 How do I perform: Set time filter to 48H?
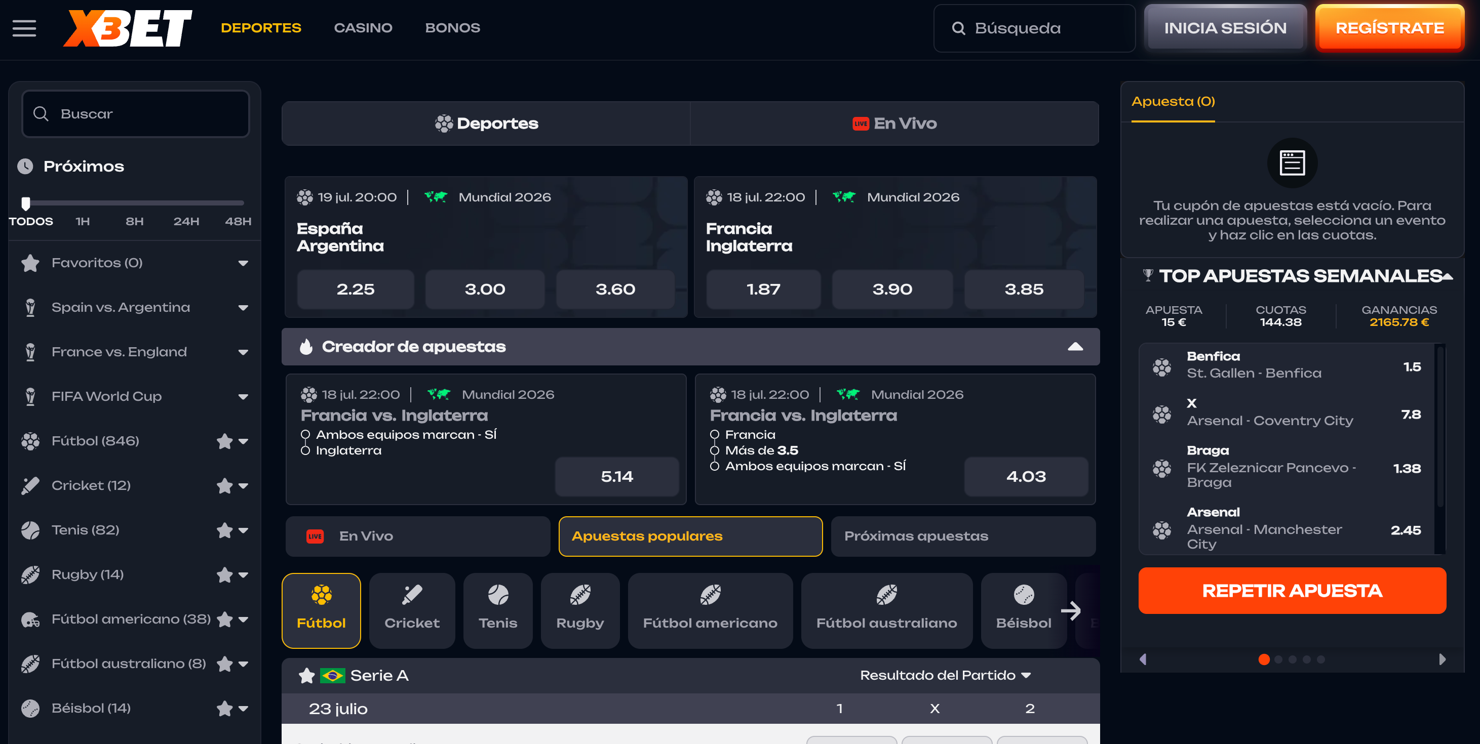coord(238,222)
